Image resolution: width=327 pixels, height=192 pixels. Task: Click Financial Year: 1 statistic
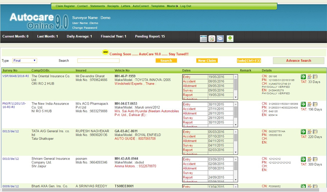tap(114, 36)
